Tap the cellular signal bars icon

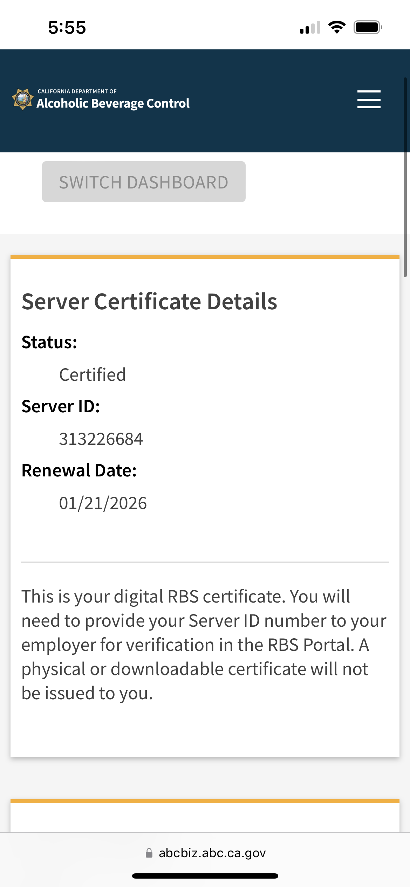tap(310, 28)
